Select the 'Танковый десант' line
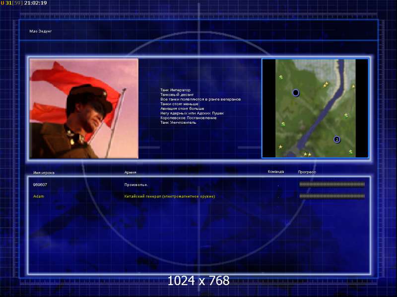 pyautogui.click(x=177, y=95)
